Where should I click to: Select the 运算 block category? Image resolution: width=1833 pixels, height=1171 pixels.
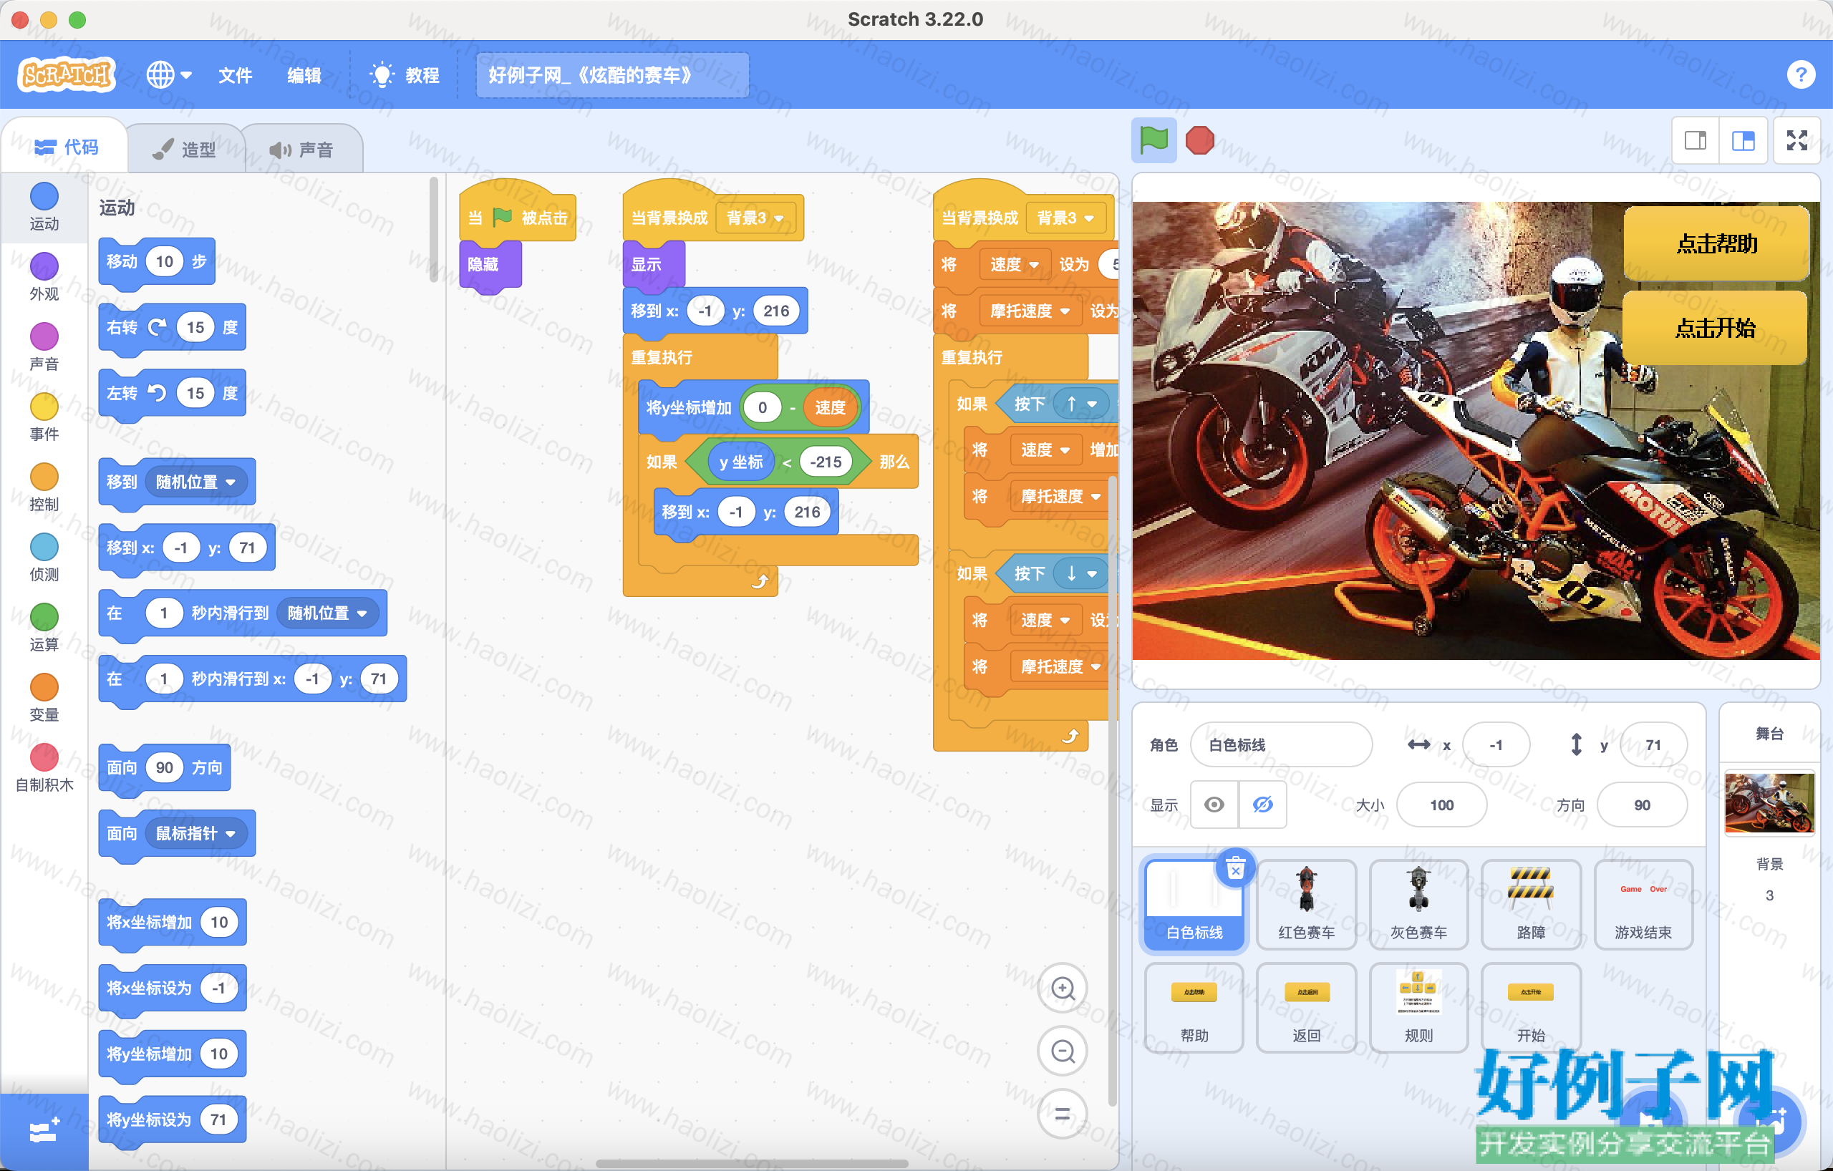(x=44, y=627)
